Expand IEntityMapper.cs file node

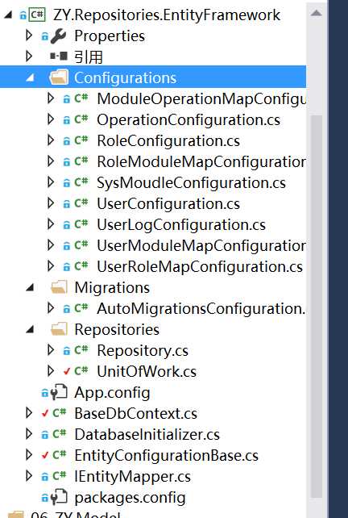pos(29,476)
